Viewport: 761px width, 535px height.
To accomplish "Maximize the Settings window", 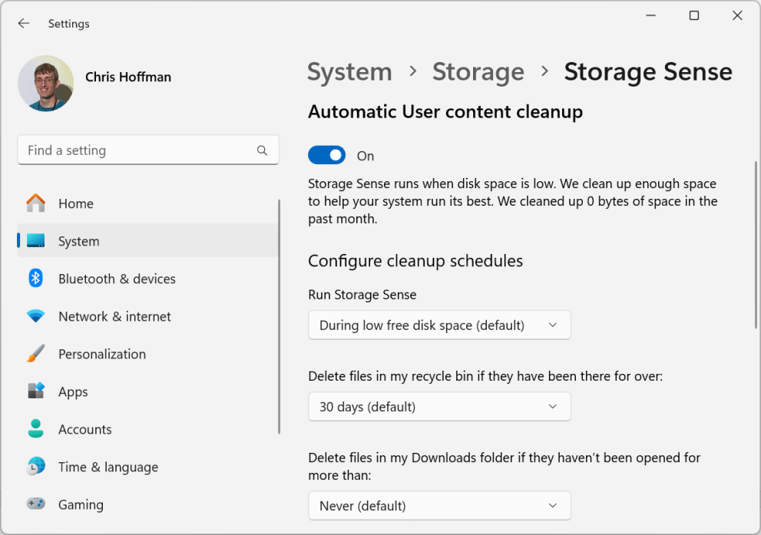I will 694,15.
